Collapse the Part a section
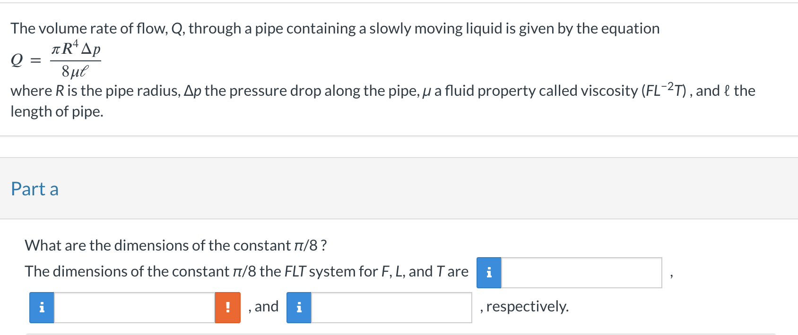798x335 pixels. 35,189
